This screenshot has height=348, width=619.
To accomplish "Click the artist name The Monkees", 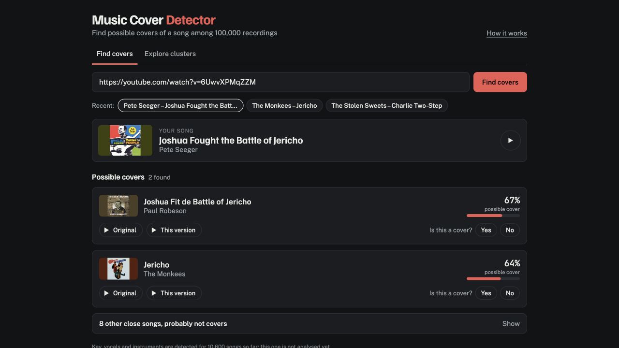I will (x=164, y=274).
